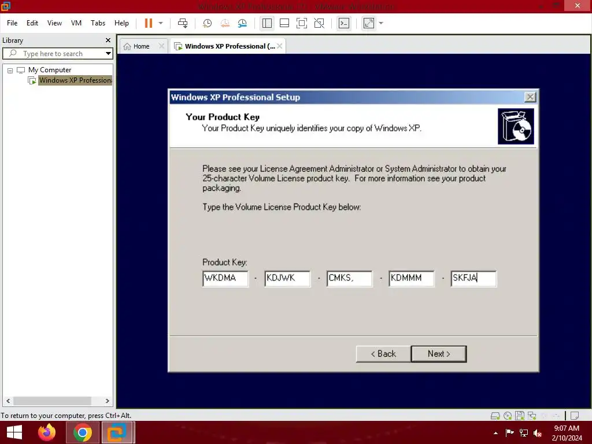Open the stretch options dropdown arrow
Screen dimensions: 592x444
(x=381, y=23)
